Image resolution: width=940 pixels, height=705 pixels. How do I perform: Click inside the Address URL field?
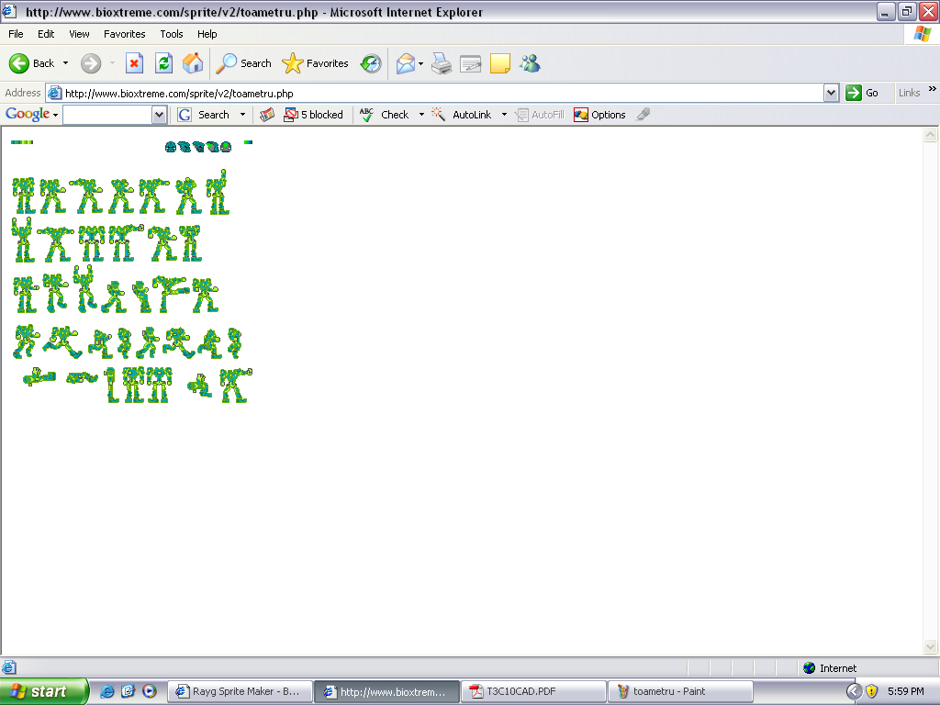tap(443, 93)
